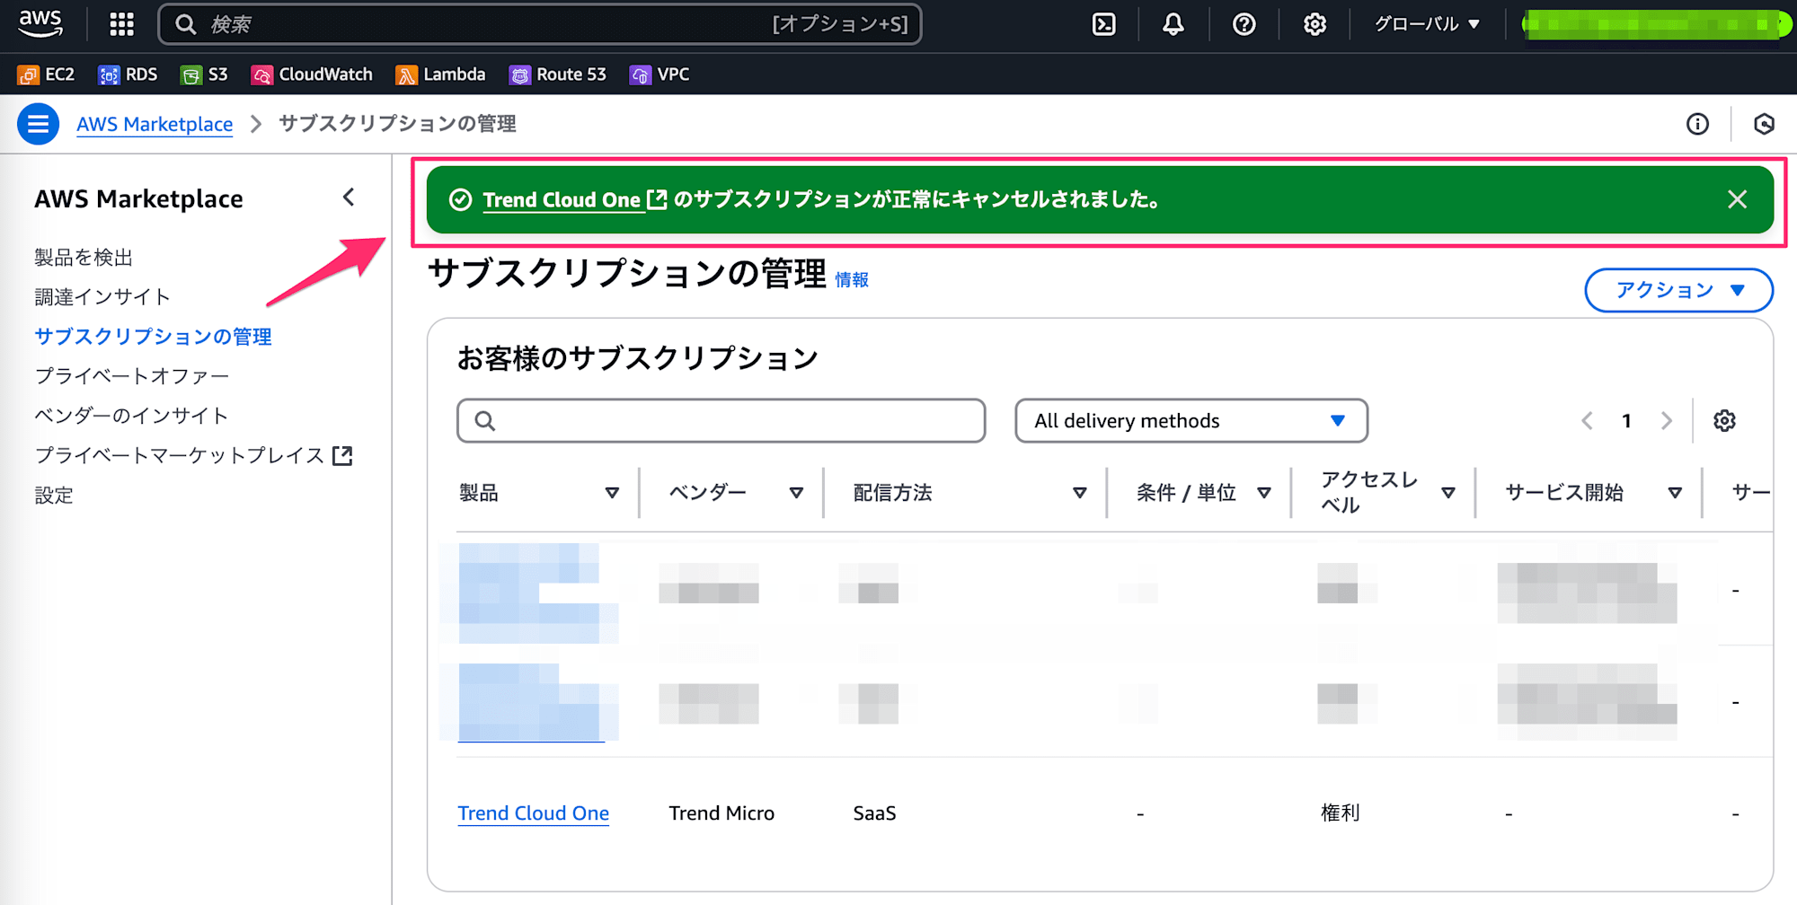Open the notifications bell icon
The height and width of the screenshot is (905, 1797).
pyautogui.click(x=1173, y=24)
